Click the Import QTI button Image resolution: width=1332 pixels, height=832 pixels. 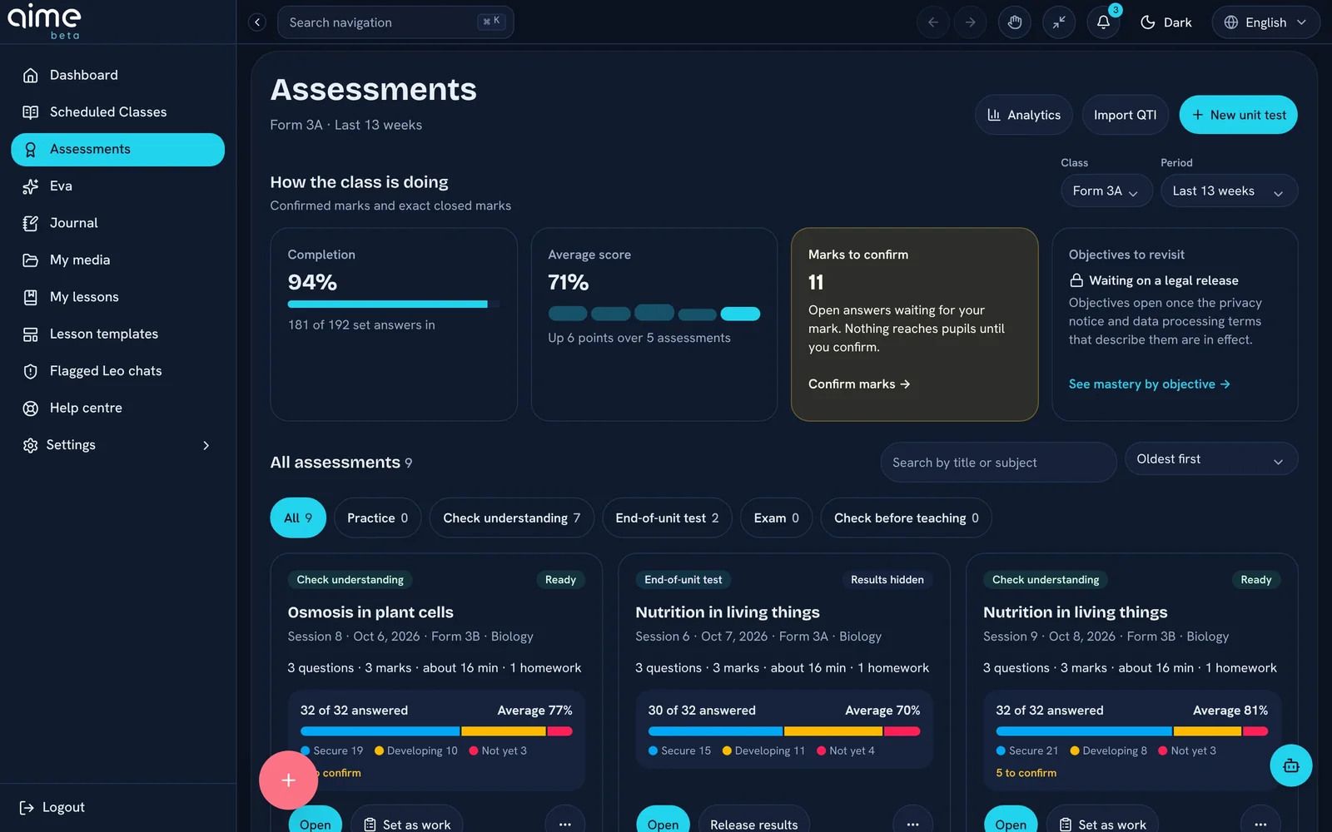(1125, 115)
